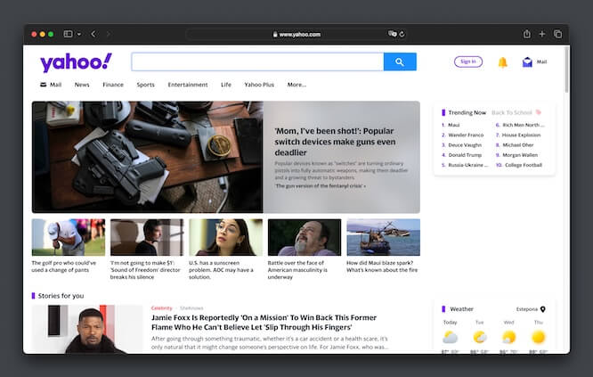The height and width of the screenshot is (377, 593).
Task: Select trending topic College Football
Action: click(524, 165)
